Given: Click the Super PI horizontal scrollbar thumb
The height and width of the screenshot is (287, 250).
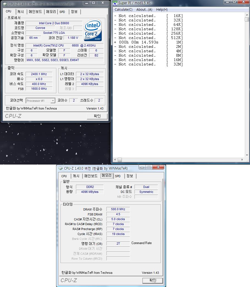Looking at the screenshot, I should 120,160.
